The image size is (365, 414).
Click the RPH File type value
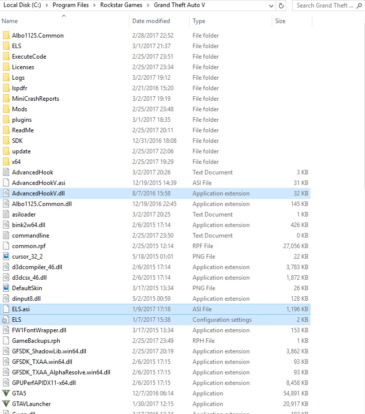point(204,341)
